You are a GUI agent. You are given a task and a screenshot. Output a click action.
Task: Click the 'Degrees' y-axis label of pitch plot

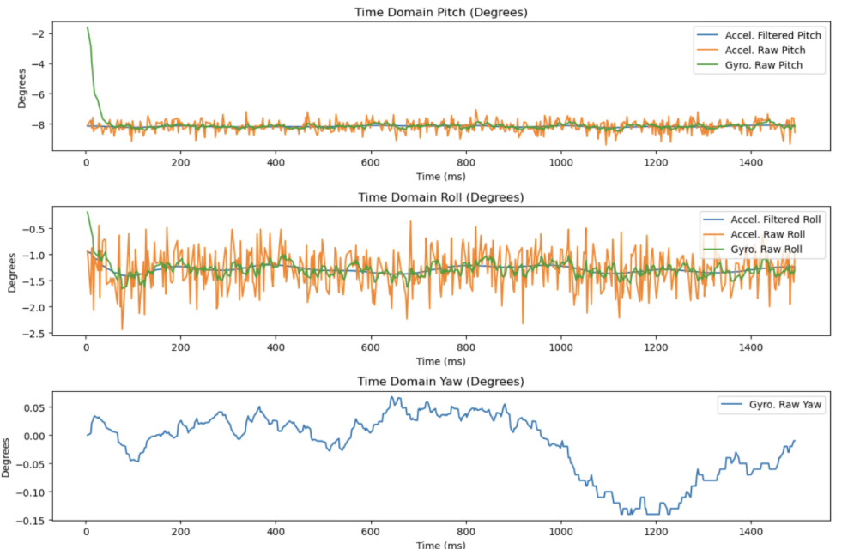(22, 87)
